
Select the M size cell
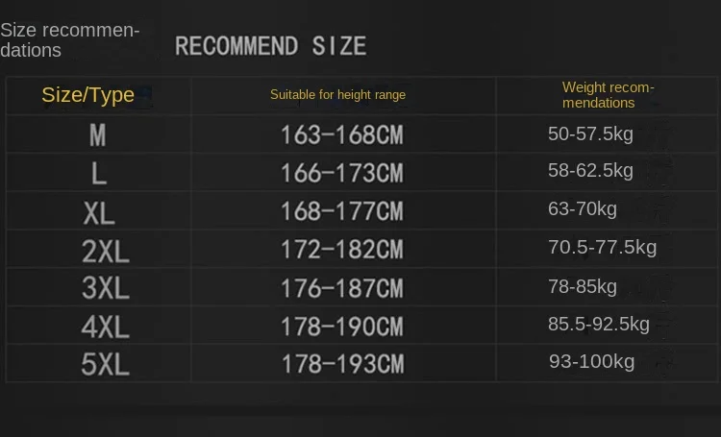97,135
